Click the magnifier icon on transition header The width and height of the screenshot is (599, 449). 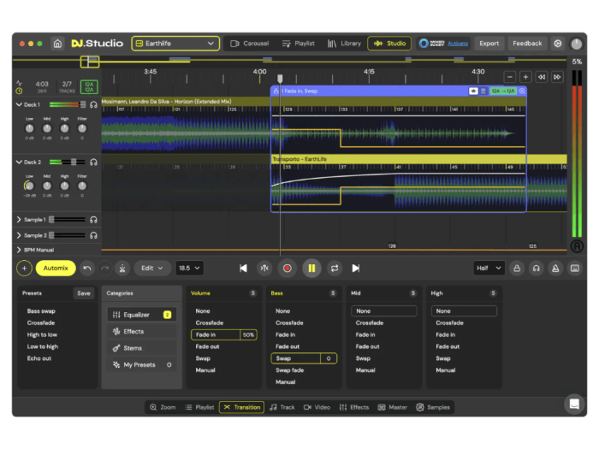point(522,91)
